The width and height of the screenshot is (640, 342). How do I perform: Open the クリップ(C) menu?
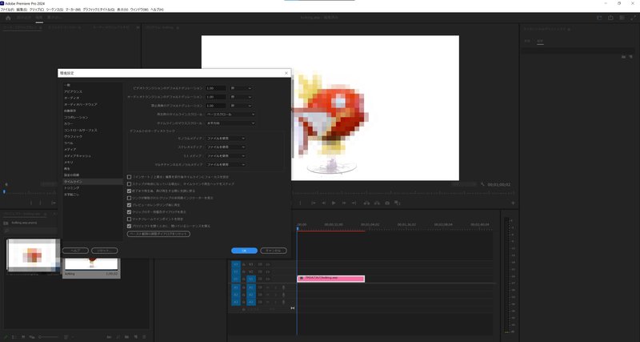(x=37, y=9)
